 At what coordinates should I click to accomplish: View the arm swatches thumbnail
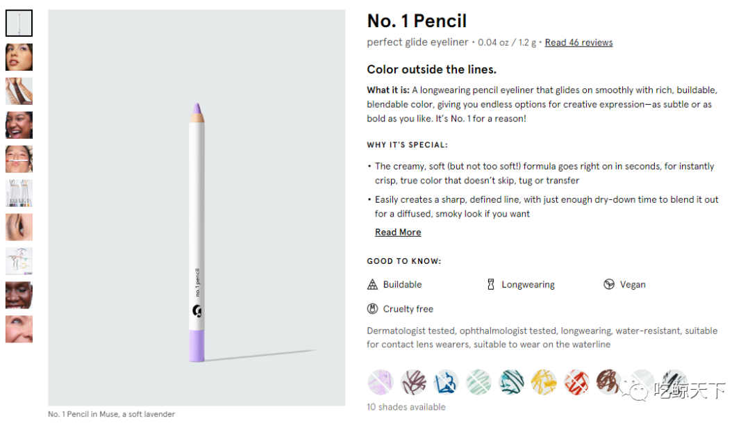tap(19, 91)
